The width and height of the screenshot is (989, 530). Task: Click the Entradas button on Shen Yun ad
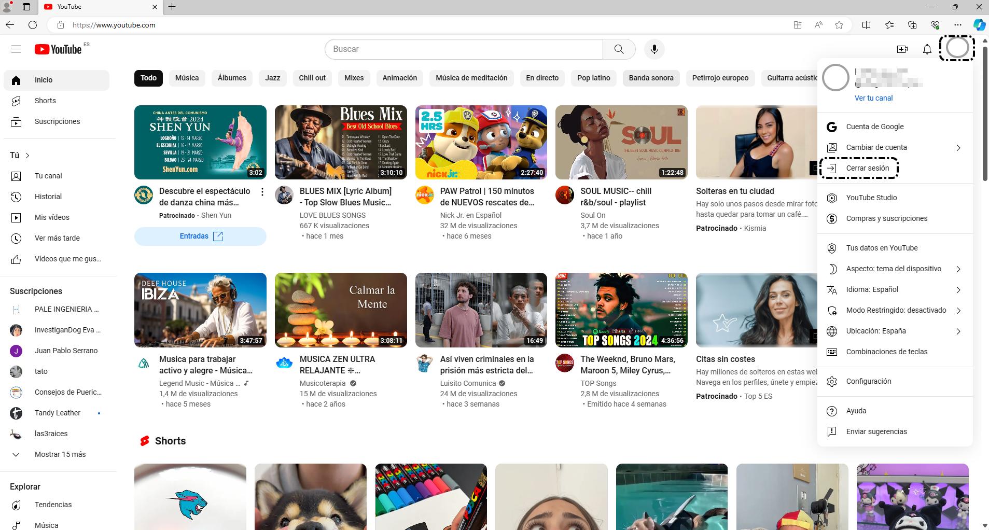coord(200,236)
